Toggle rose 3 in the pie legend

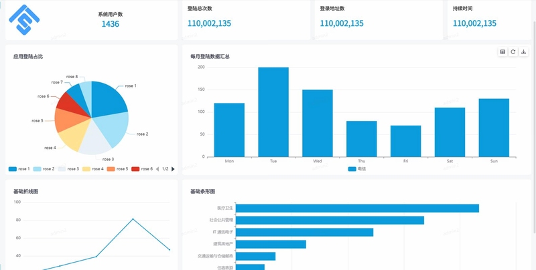[x=68, y=168]
